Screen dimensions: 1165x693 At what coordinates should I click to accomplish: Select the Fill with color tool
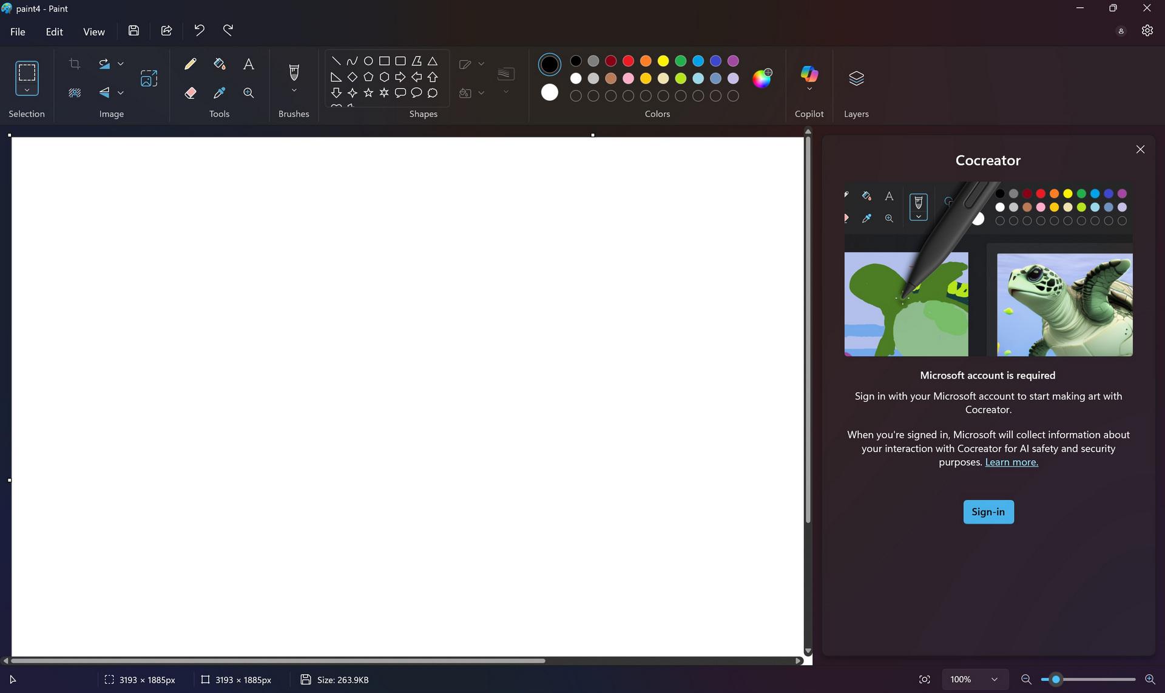tap(220, 64)
